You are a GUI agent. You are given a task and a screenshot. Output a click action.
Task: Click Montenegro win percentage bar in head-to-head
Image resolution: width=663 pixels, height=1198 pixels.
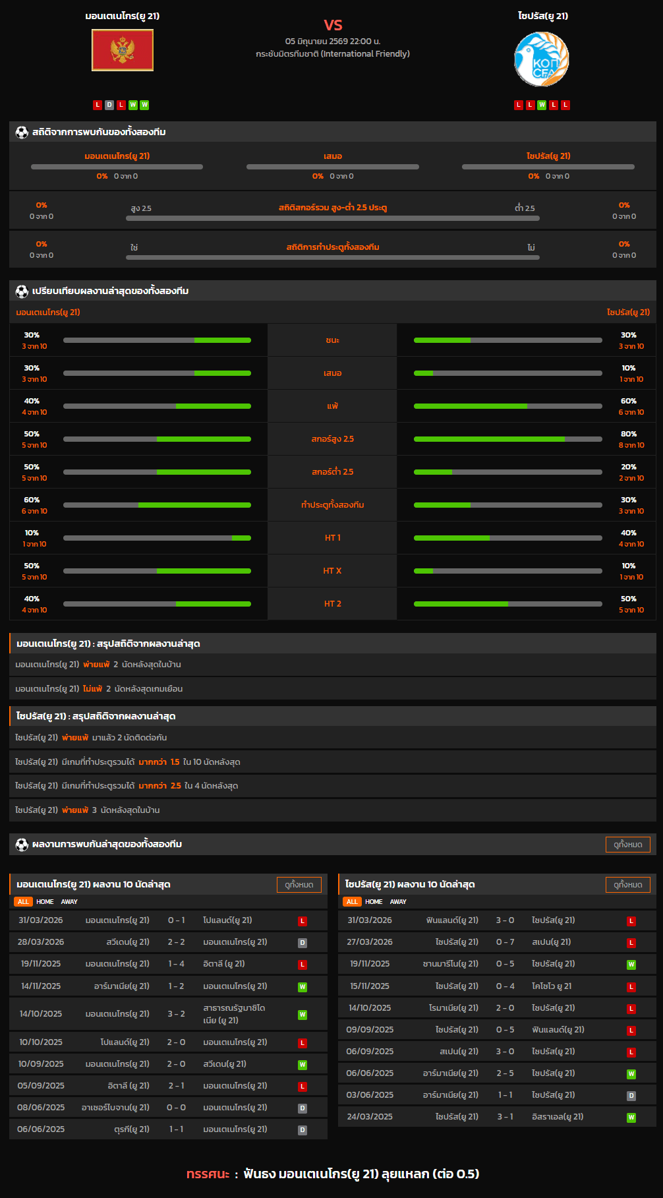(x=117, y=167)
